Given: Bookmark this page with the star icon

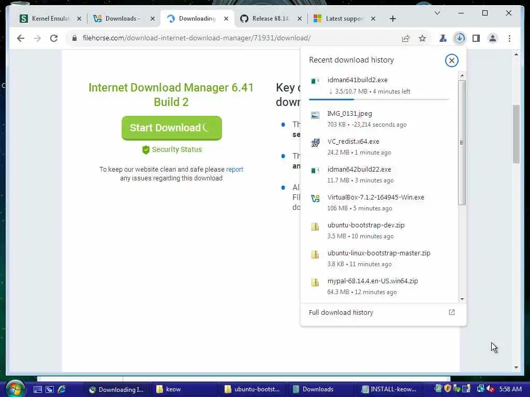Looking at the screenshot, I should 422,38.
